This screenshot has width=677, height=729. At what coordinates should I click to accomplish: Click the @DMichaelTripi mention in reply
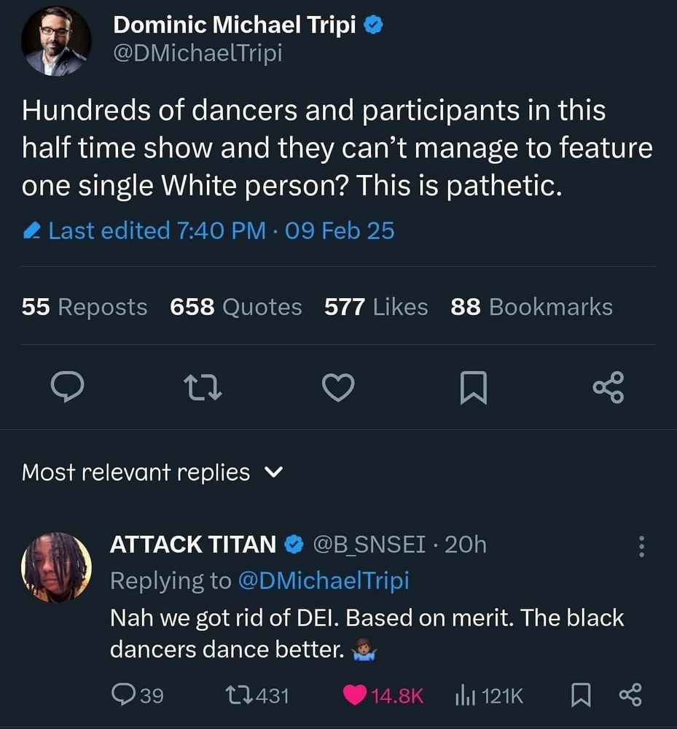tap(324, 580)
